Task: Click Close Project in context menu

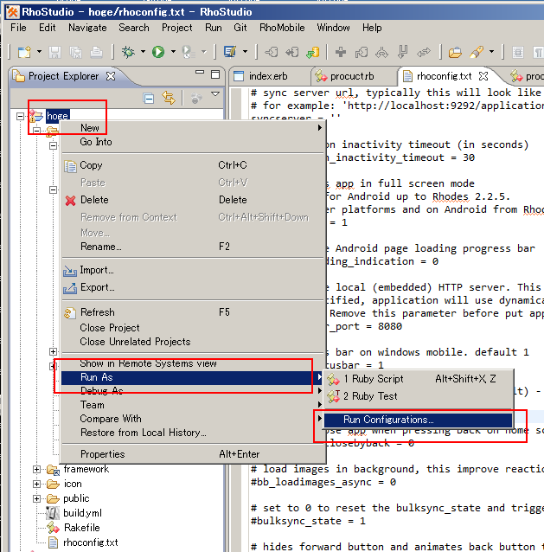Action: [193, 328]
